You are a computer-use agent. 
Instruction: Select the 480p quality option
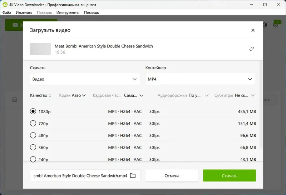click(33, 135)
